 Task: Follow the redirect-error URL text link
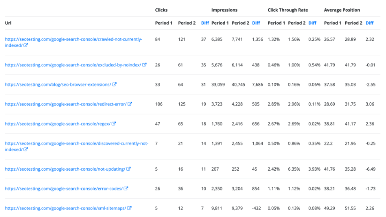[x=66, y=104]
